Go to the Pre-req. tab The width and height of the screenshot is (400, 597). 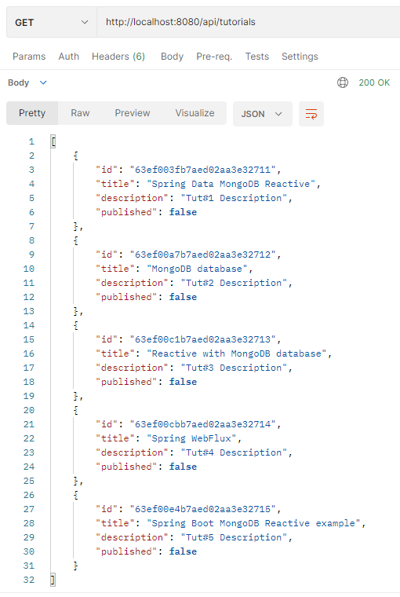214,57
